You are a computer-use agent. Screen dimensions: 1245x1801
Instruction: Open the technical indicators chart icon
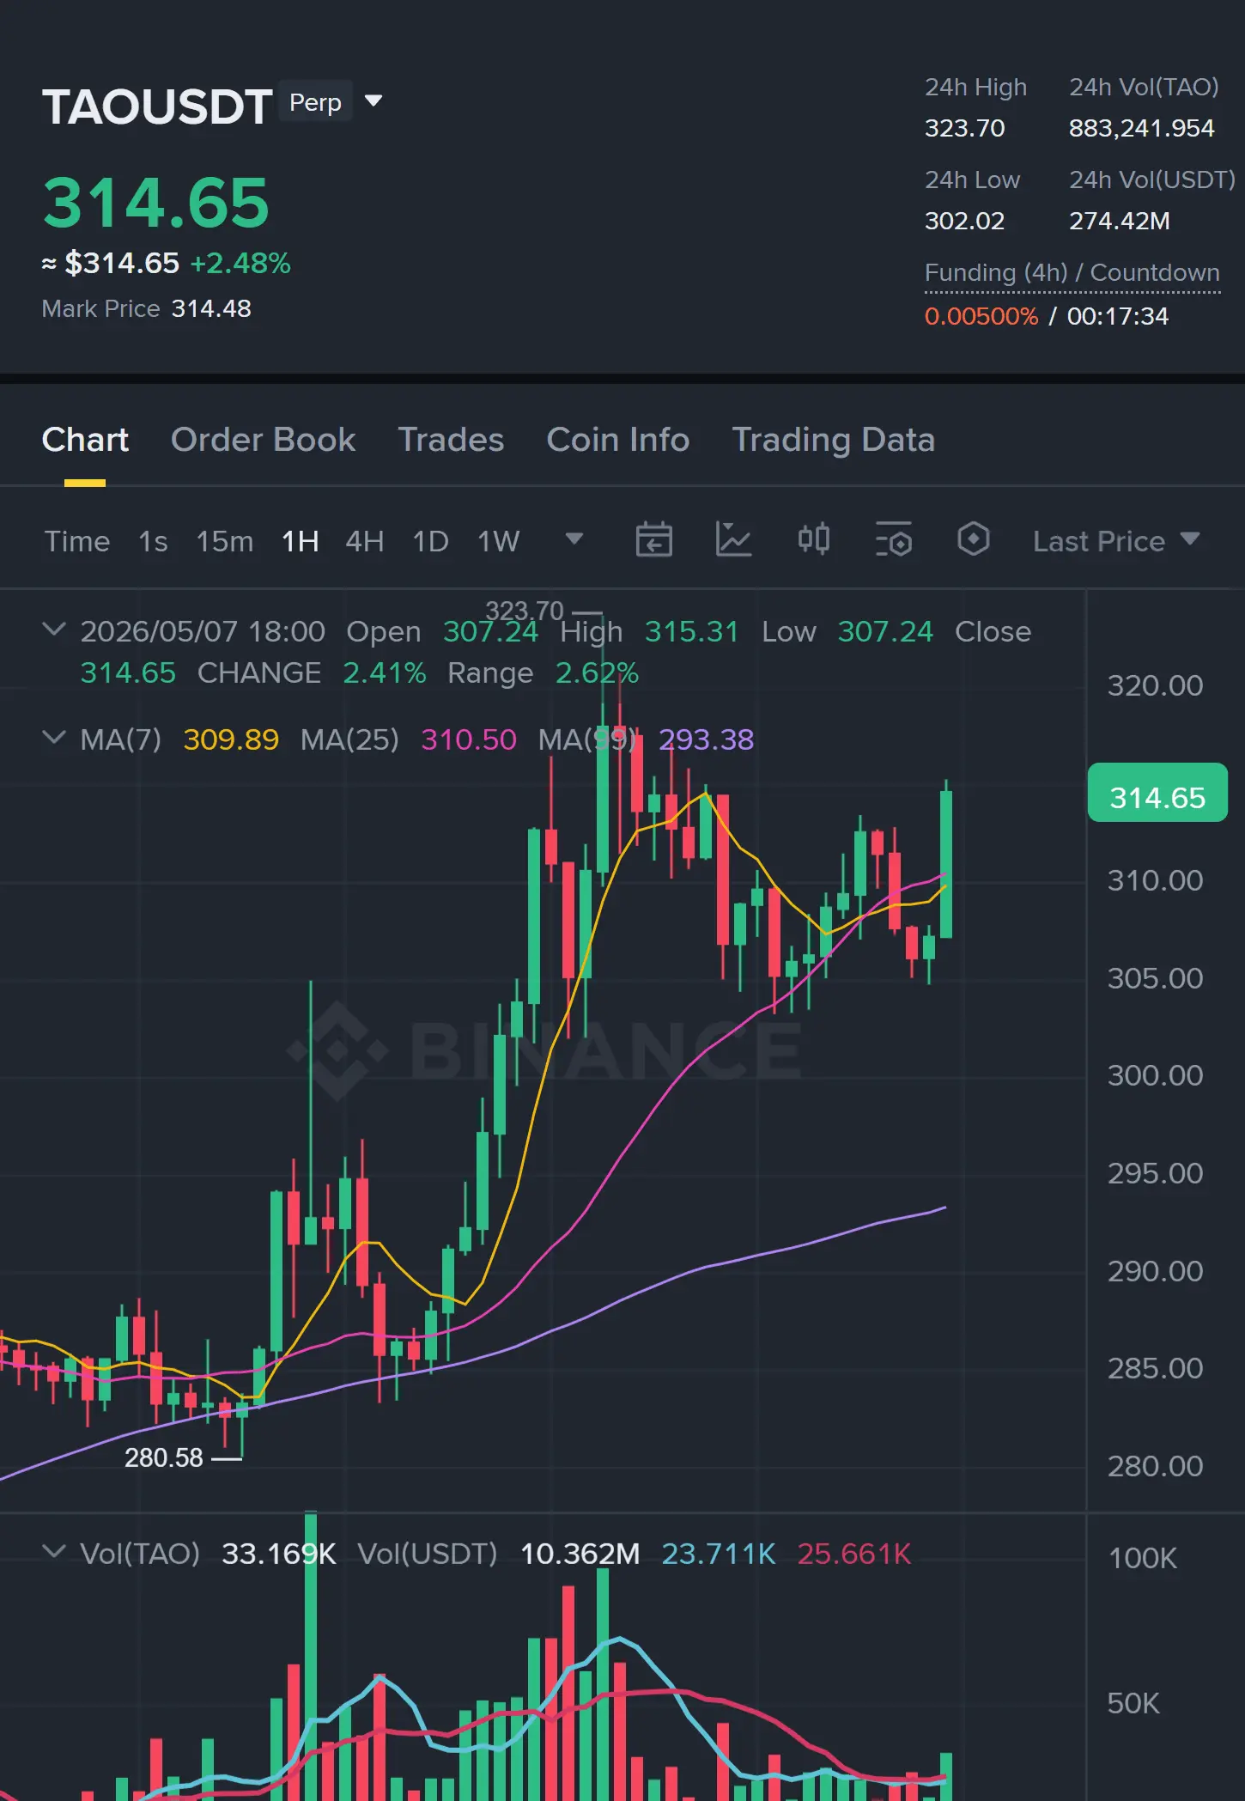(x=733, y=540)
